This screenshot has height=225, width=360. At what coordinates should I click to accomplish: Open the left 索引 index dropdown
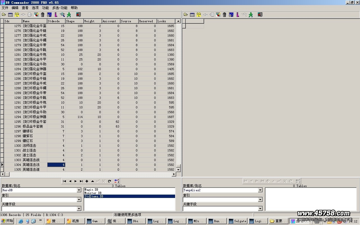[x=79, y=200]
